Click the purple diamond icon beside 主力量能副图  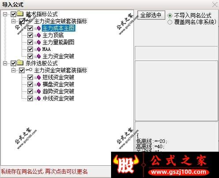tap(39, 42)
